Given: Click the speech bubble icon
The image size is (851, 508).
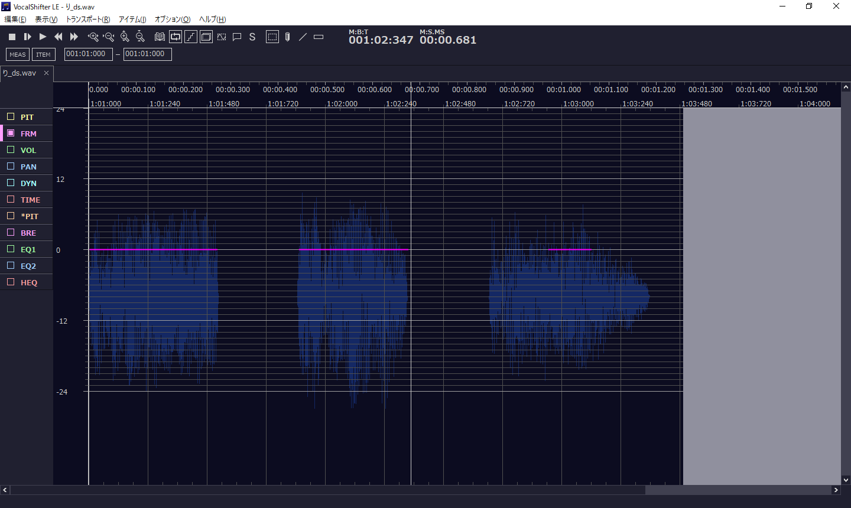Looking at the screenshot, I should (237, 37).
